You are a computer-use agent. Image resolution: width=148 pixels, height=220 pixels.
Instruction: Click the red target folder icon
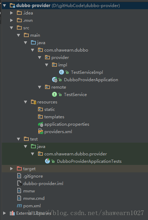pos(19,168)
